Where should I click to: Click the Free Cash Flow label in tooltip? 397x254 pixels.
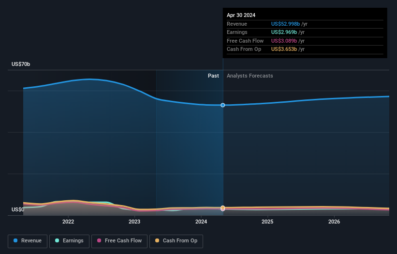click(x=245, y=41)
